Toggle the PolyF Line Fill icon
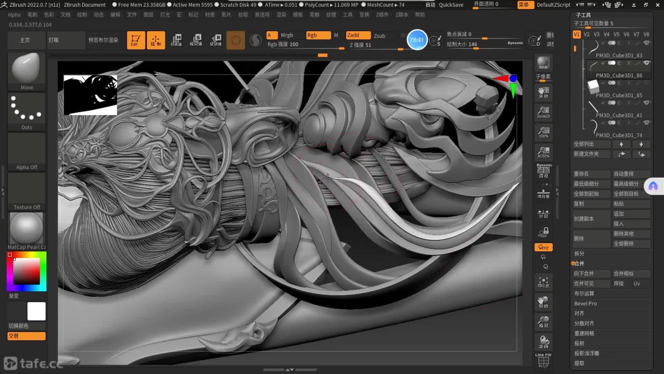Viewport: 664px width, 374px height. [x=543, y=361]
